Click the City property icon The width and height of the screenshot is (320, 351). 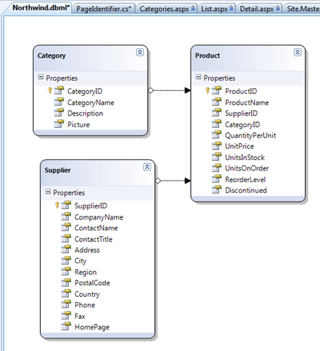click(x=66, y=260)
